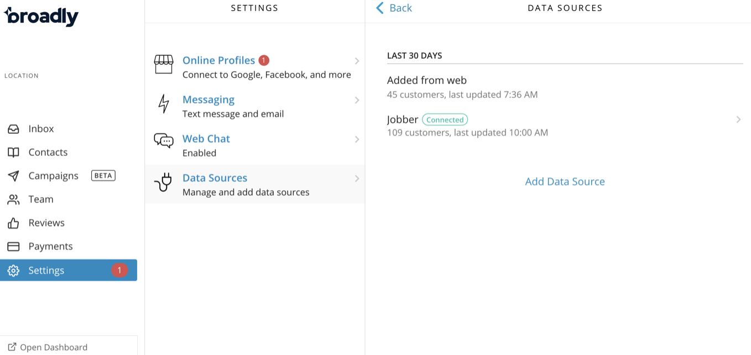Open Reviews using the thumbs-up icon
The image size is (751, 355).
coord(13,222)
